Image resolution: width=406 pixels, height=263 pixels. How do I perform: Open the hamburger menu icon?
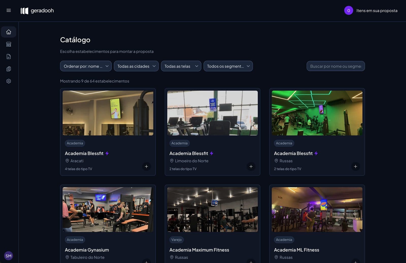click(9, 10)
